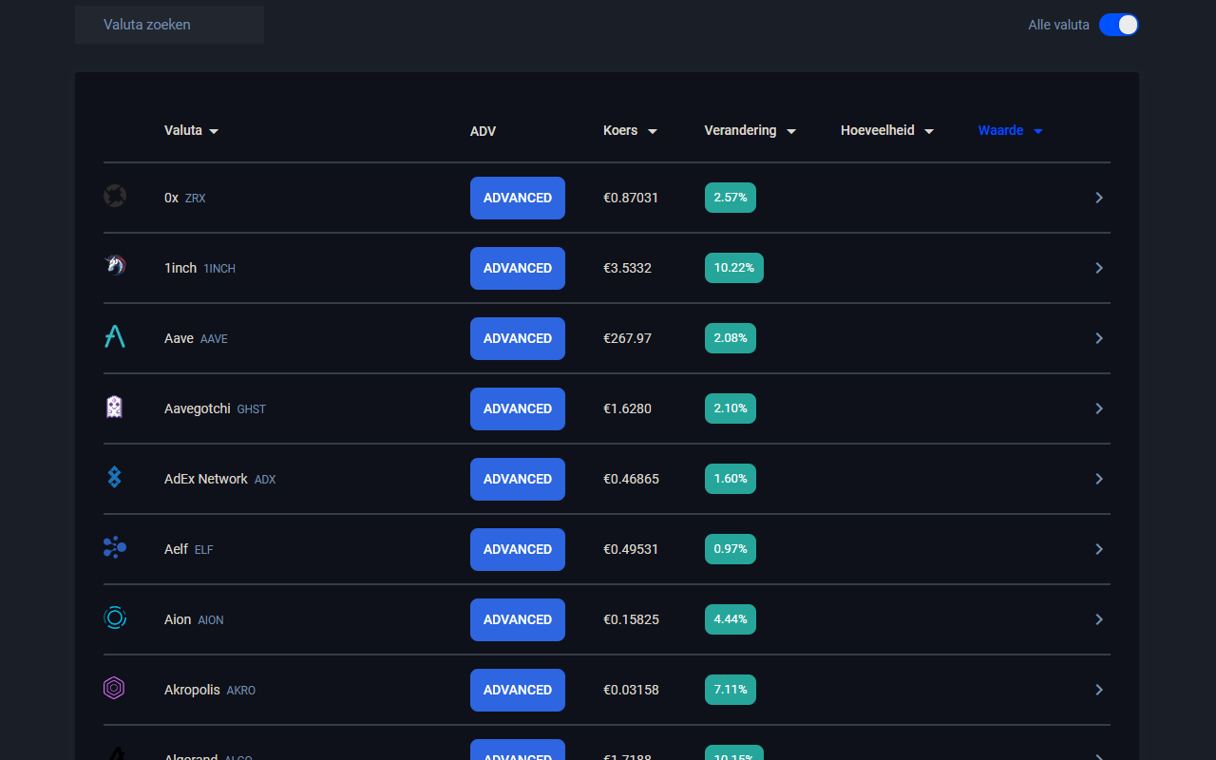The height and width of the screenshot is (760, 1216).
Task: Click the 0.97% change badge
Action: 731,549
